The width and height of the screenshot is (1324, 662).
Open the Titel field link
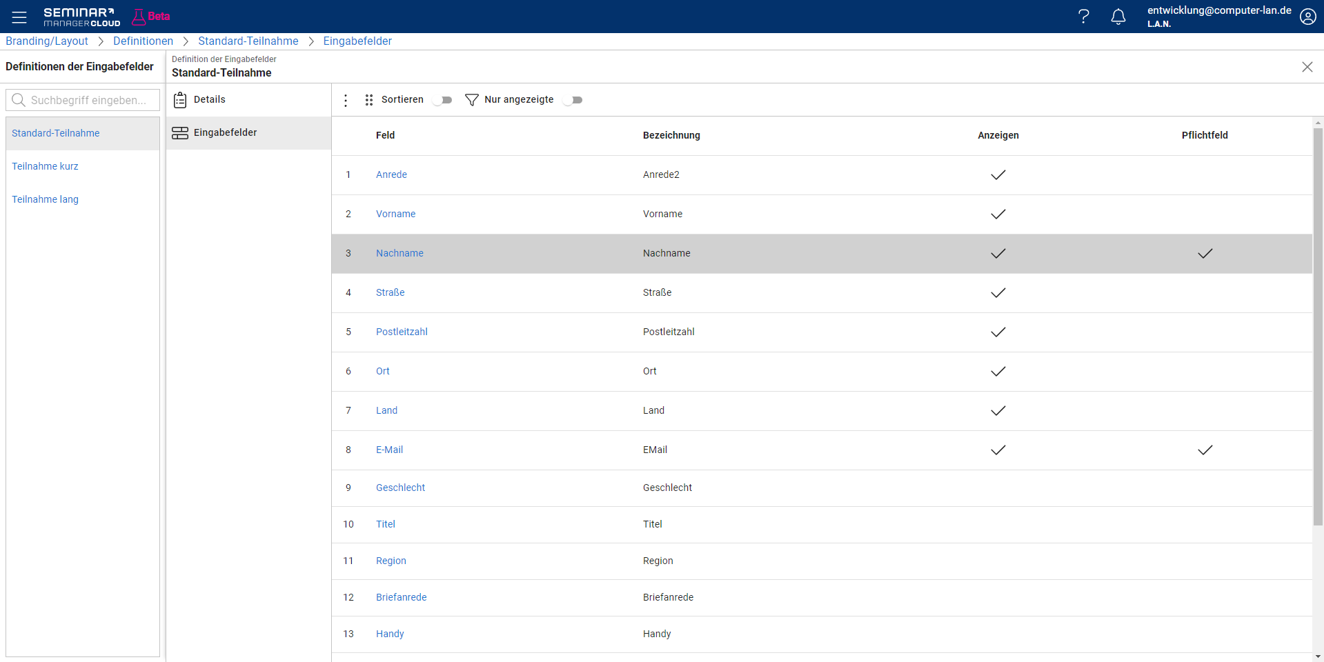pos(386,525)
